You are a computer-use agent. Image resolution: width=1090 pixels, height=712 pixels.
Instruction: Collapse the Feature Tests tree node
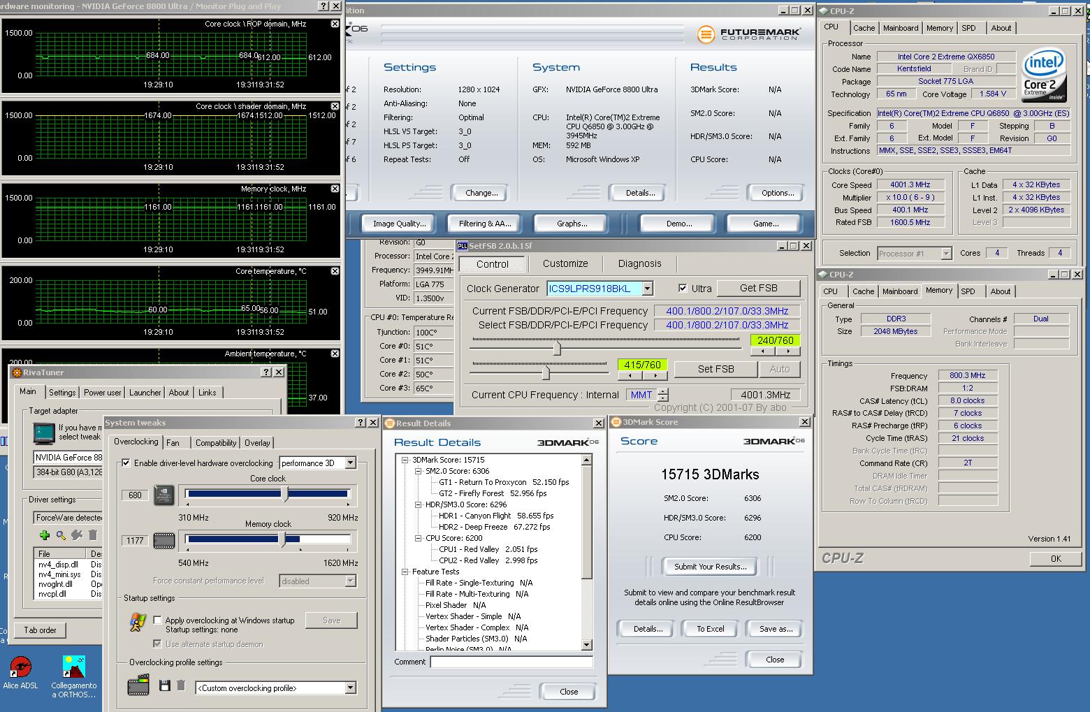(x=405, y=572)
